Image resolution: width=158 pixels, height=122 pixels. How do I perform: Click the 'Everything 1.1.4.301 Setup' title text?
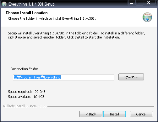tap(31, 4)
